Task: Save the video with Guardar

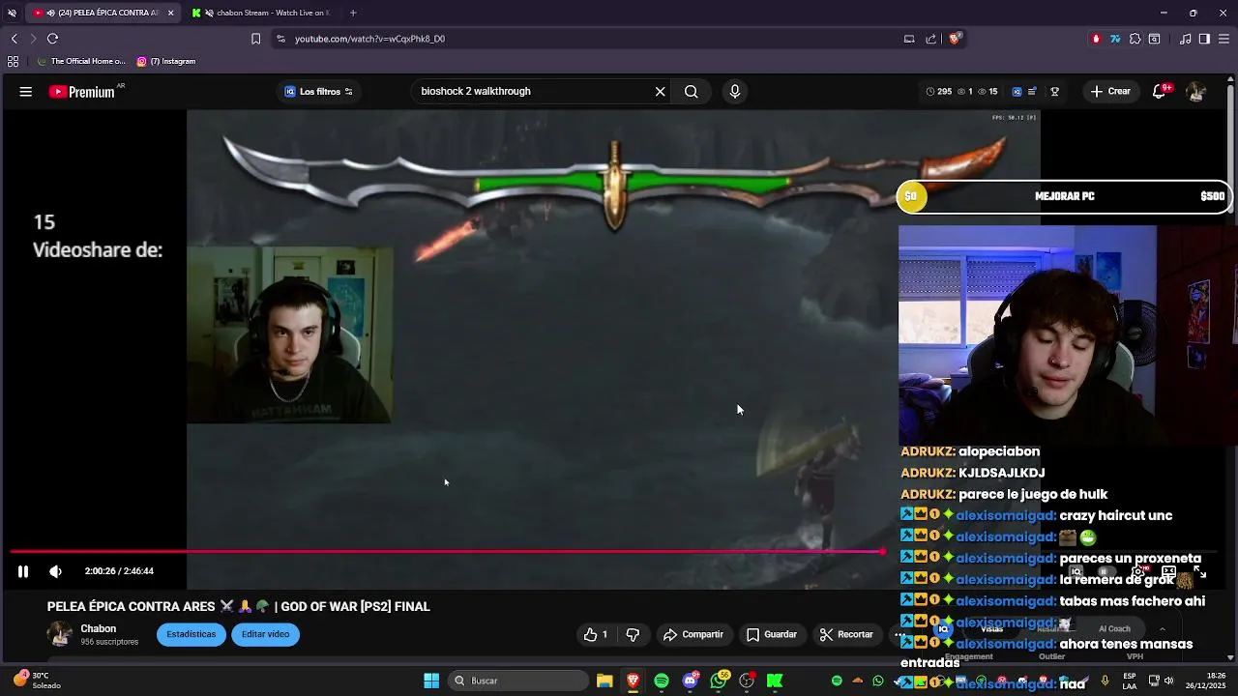Action: tap(772, 634)
